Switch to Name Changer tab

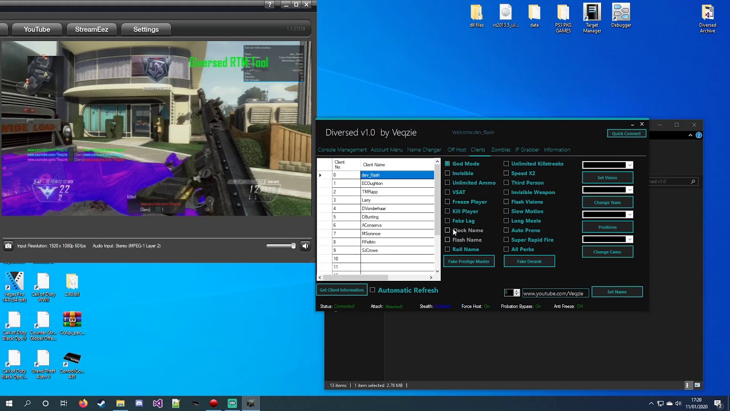(x=424, y=150)
